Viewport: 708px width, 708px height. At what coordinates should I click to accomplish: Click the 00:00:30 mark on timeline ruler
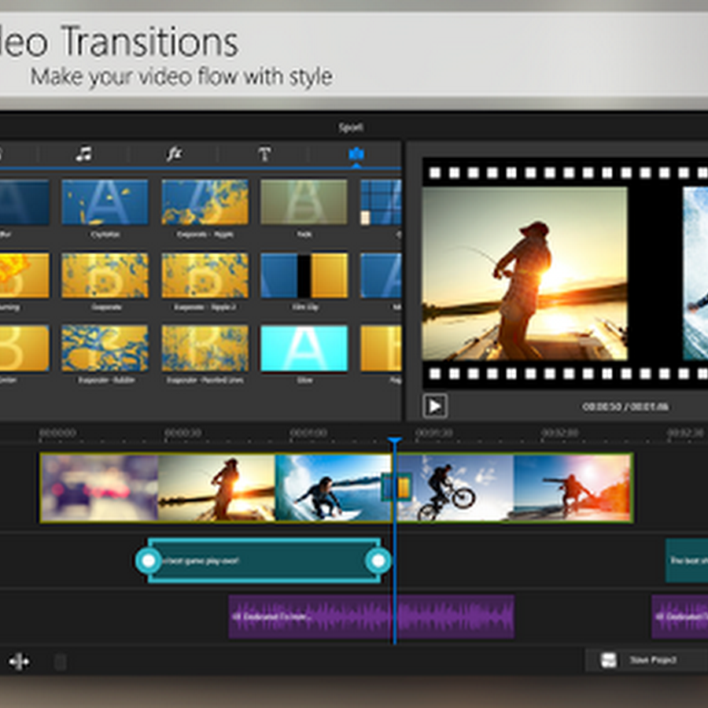(183, 433)
